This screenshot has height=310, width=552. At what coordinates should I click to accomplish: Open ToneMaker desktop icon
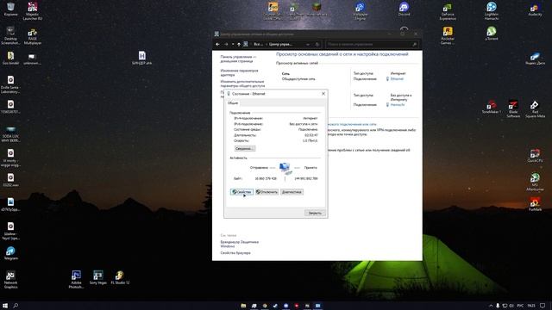click(x=492, y=107)
